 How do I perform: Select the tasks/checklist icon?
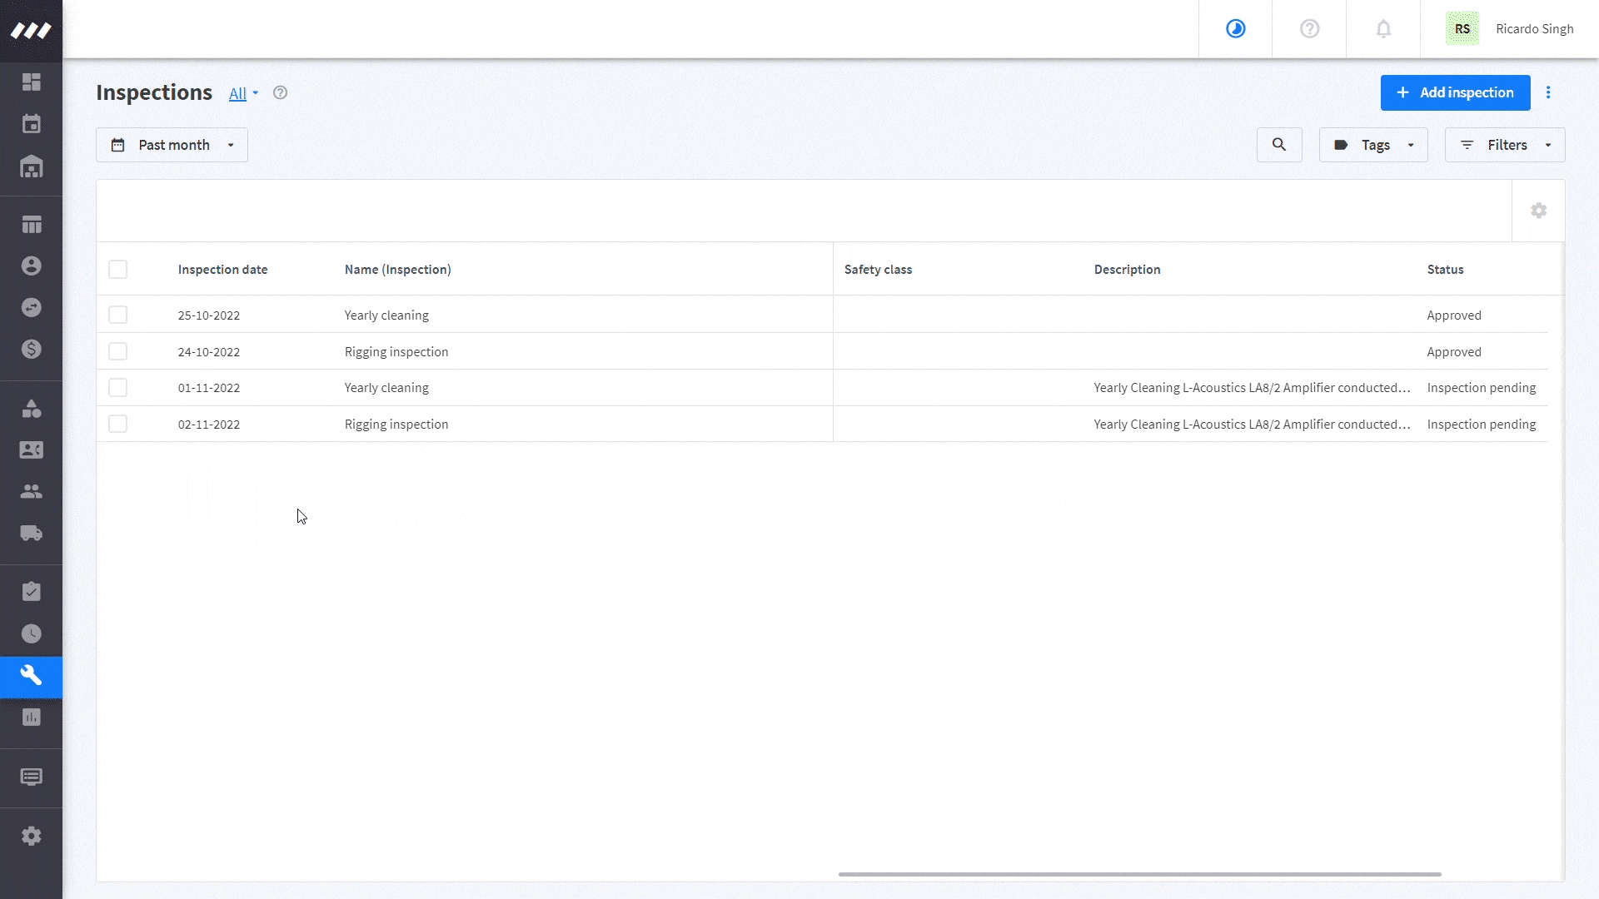(31, 590)
